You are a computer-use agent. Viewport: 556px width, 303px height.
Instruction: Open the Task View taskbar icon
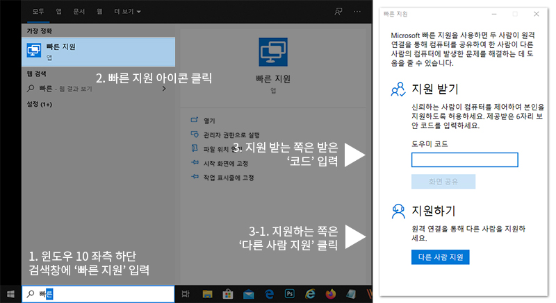coord(185,294)
